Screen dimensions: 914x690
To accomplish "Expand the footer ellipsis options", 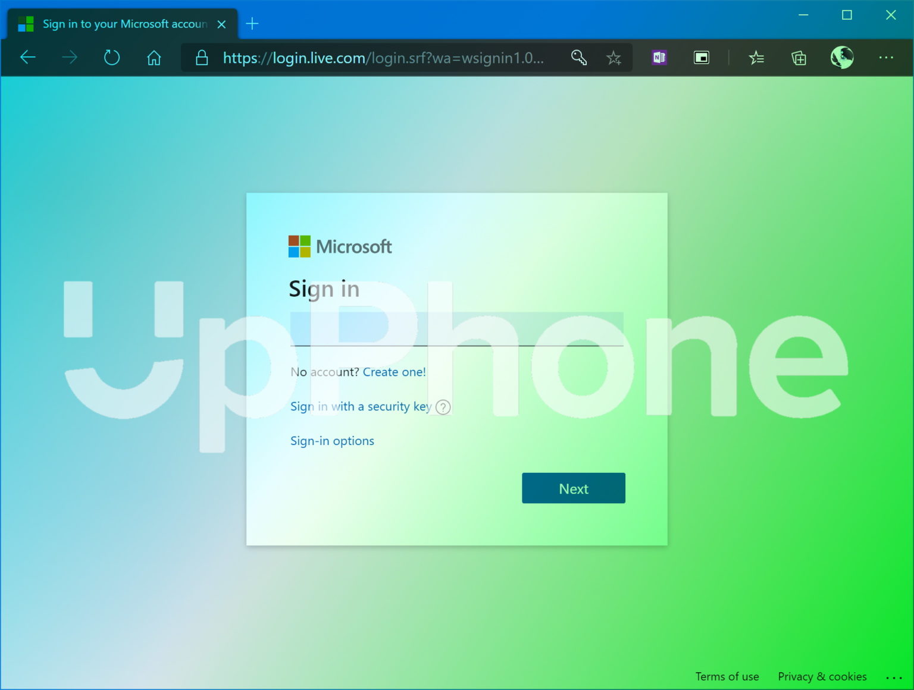I will pyautogui.click(x=895, y=678).
